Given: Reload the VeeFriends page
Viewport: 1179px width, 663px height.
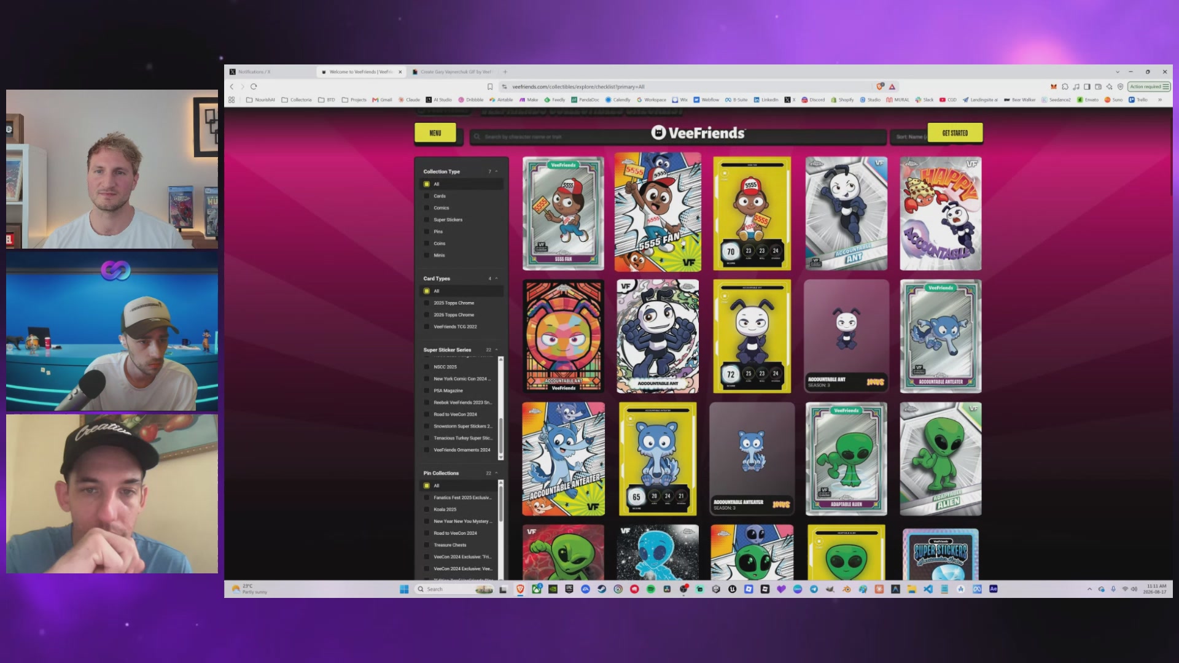Looking at the screenshot, I should click(254, 87).
